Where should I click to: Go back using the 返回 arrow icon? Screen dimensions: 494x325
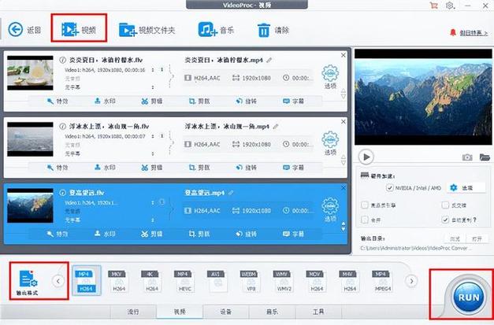coord(16,30)
